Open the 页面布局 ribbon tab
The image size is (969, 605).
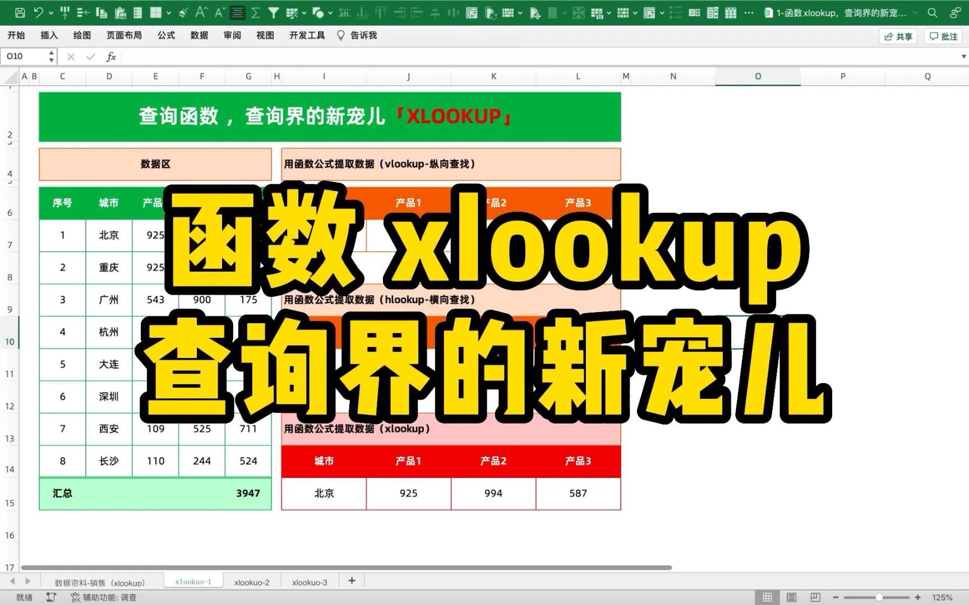(x=124, y=35)
